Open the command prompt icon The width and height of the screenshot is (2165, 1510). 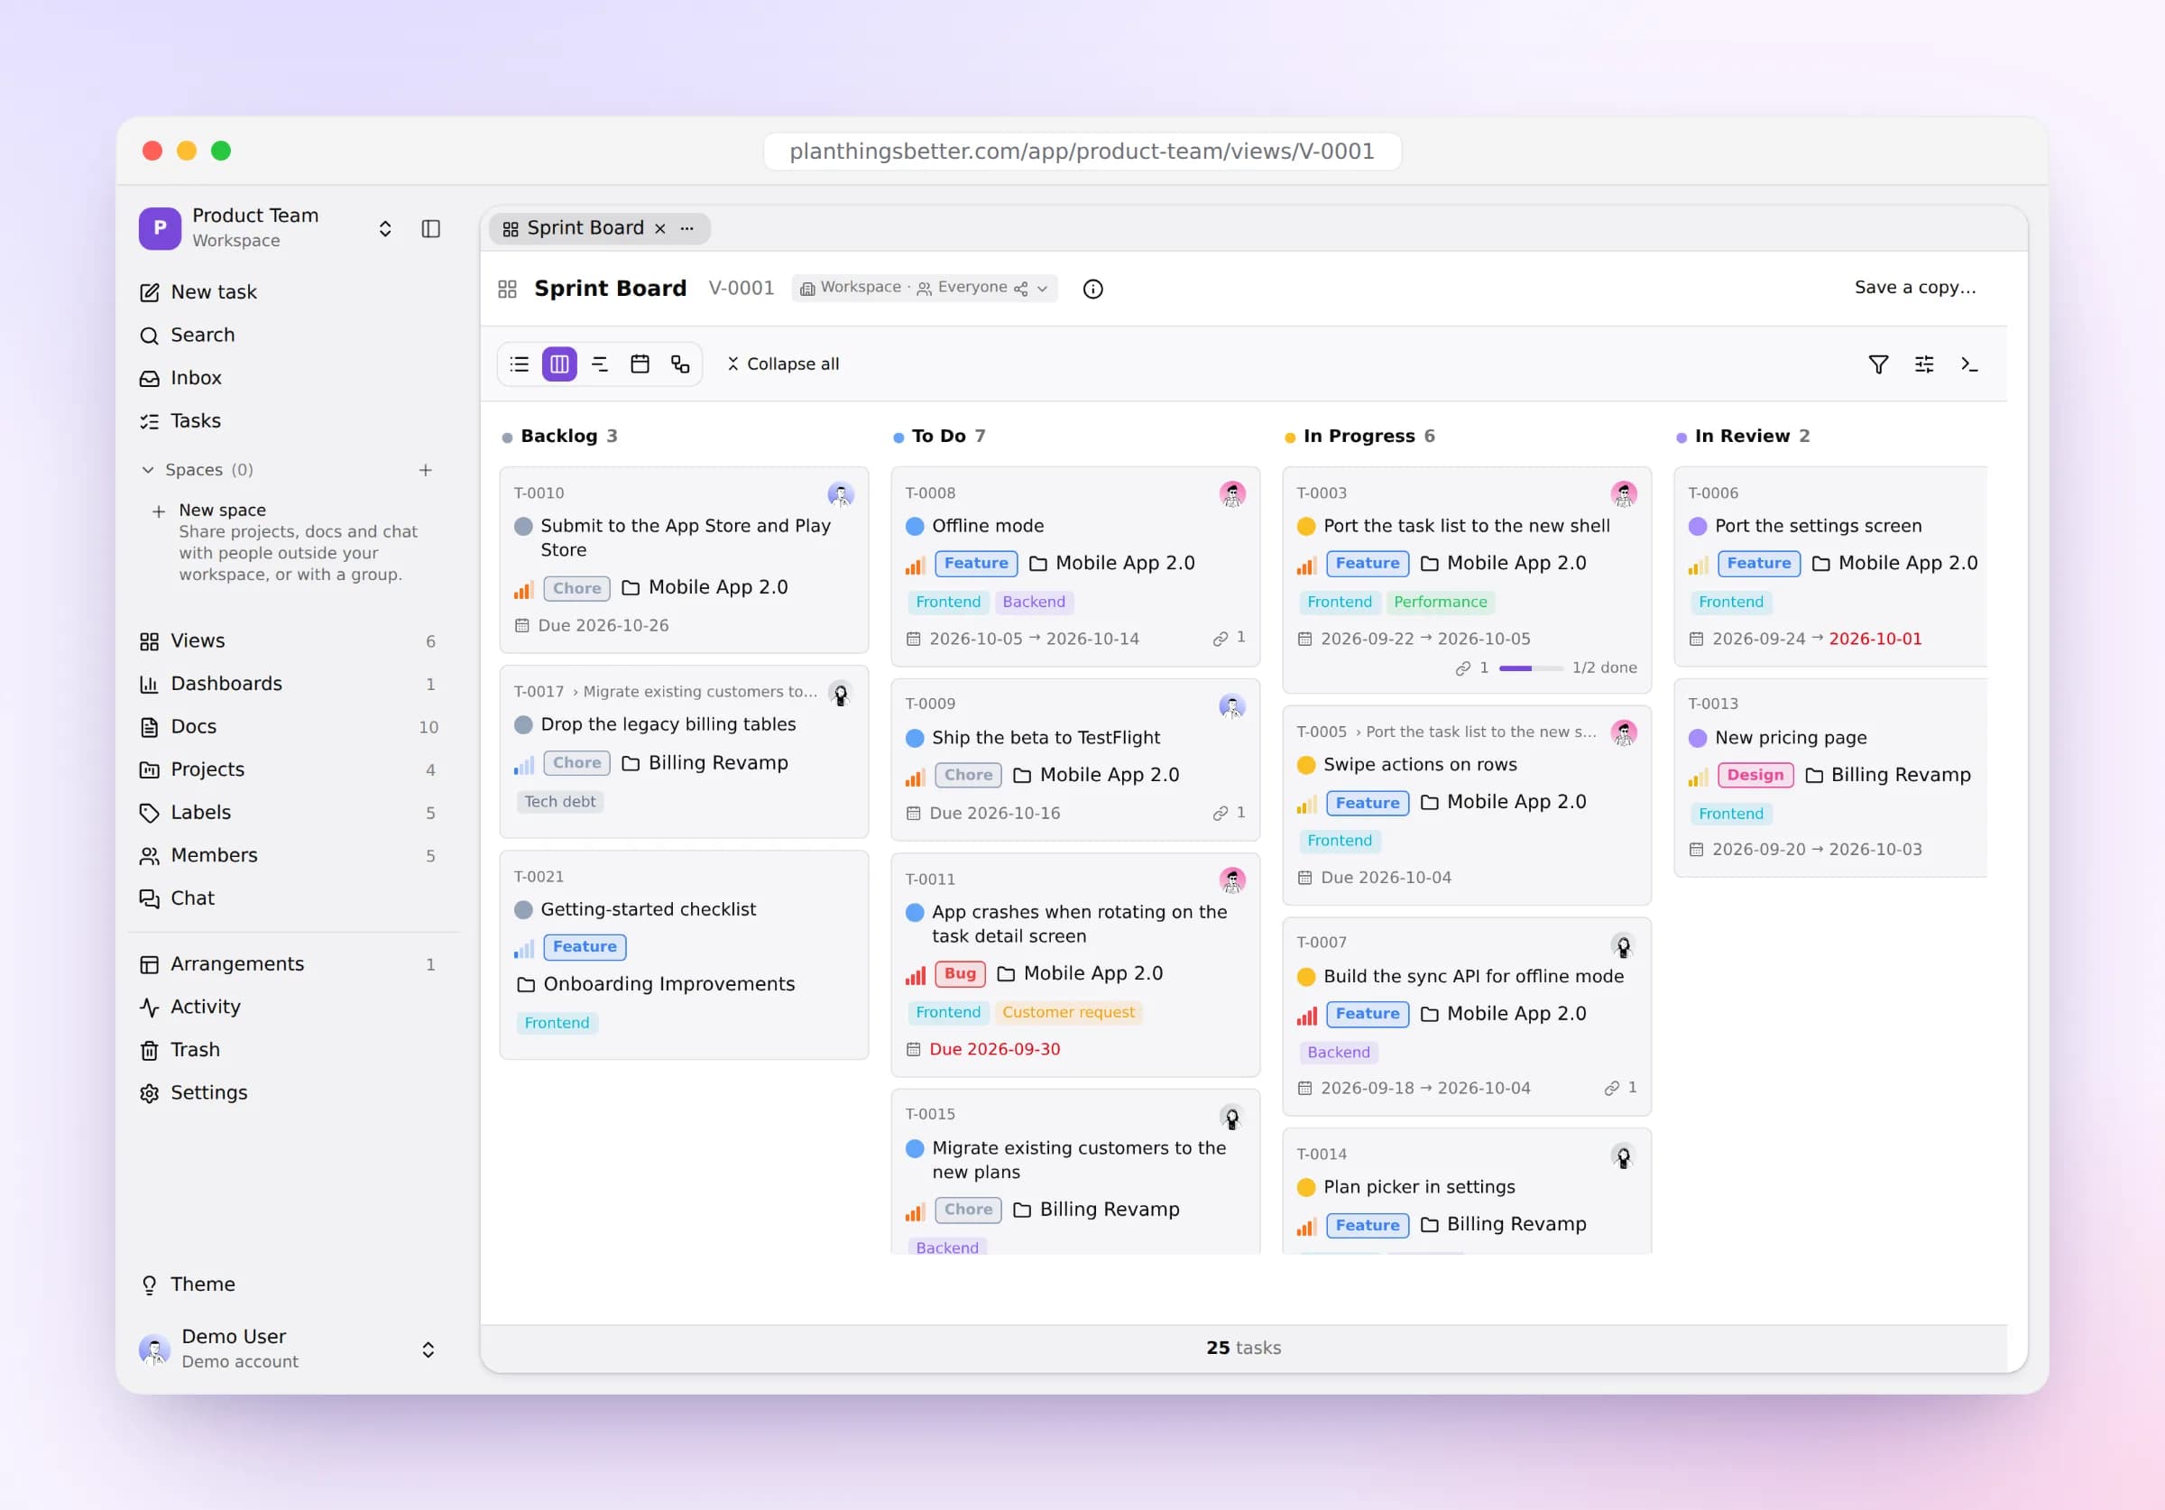(x=1969, y=364)
